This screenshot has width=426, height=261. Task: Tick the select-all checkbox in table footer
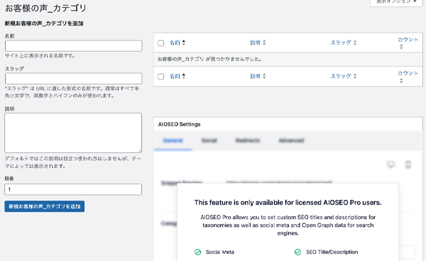(161, 77)
